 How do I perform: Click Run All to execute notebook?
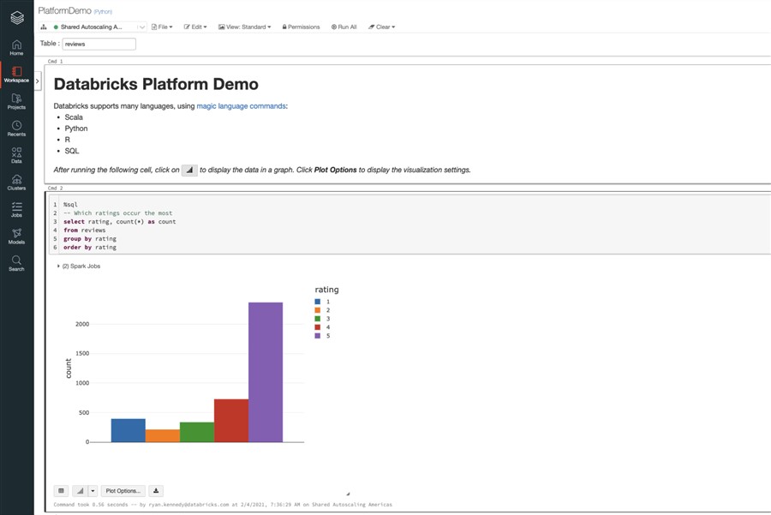click(x=344, y=27)
